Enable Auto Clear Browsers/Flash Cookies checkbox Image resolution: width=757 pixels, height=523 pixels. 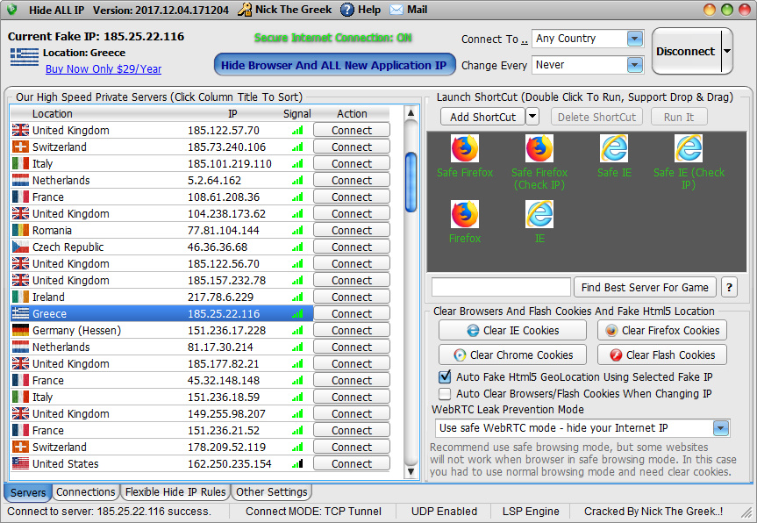(445, 394)
